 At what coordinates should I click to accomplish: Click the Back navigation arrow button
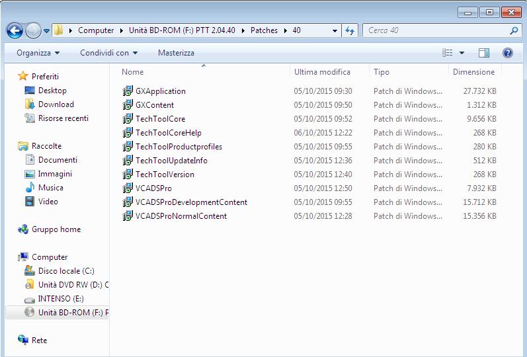[x=15, y=30]
